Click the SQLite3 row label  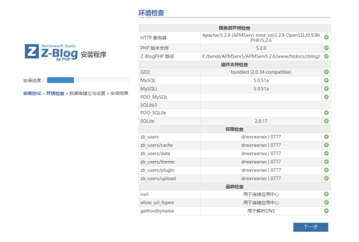click(x=148, y=105)
